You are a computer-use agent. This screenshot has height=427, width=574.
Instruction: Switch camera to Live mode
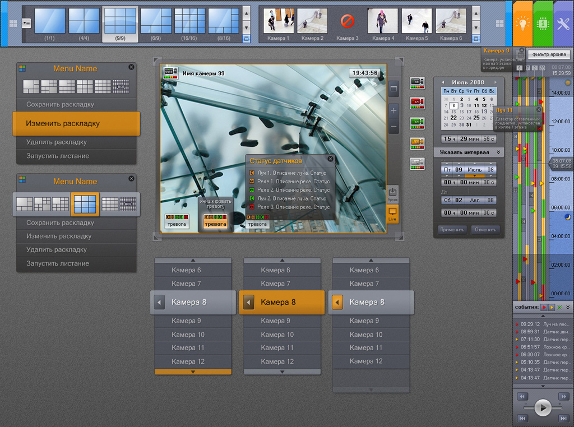click(392, 214)
